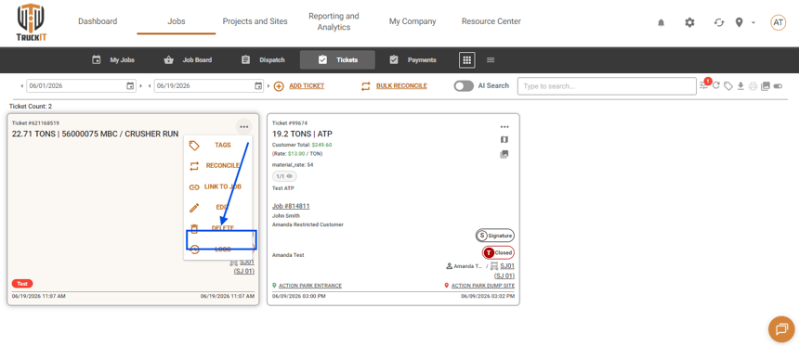Open the ACTION PARK ENTRANCE link
This screenshot has height=346, width=799.
[x=309, y=286]
